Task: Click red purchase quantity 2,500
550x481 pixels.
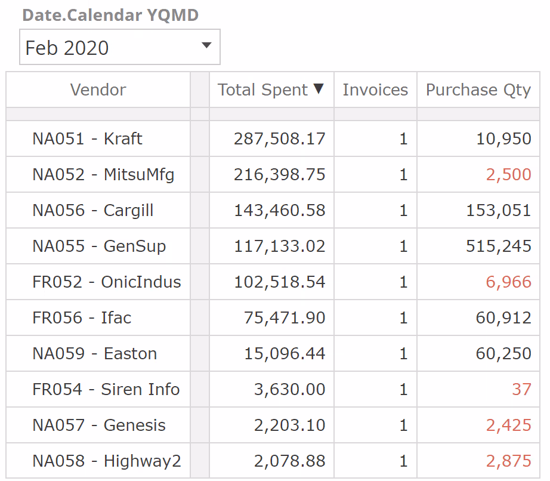Action: coord(508,175)
